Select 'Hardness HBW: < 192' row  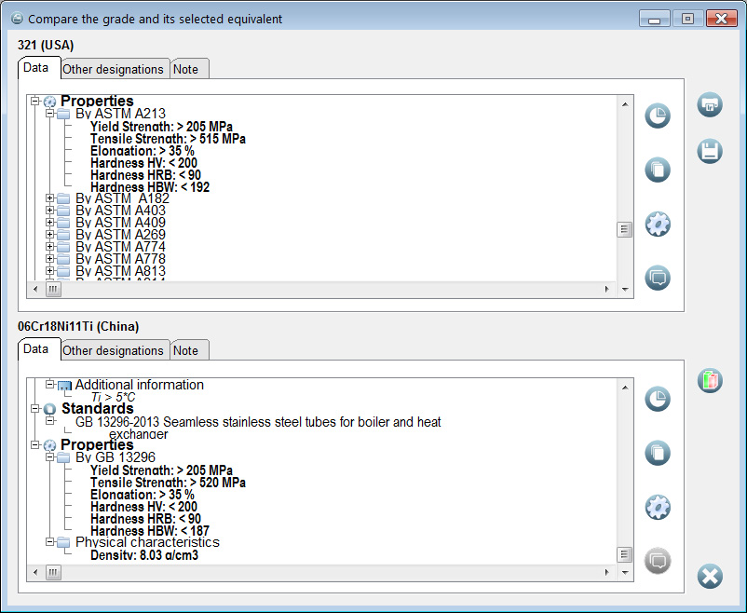[x=150, y=187]
